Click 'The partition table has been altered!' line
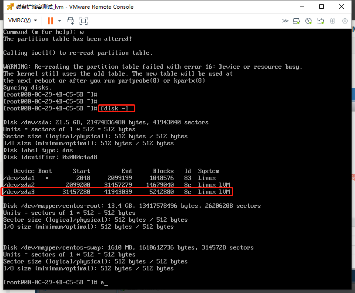 pyautogui.click(x=67, y=39)
